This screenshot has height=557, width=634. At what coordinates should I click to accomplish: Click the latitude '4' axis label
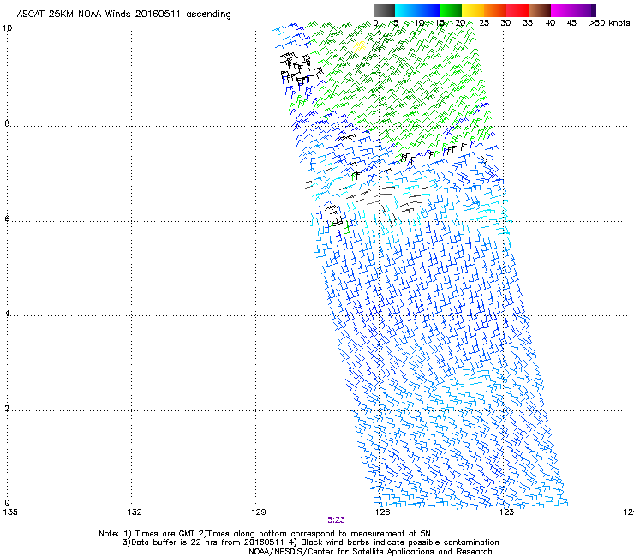click(7, 314)
